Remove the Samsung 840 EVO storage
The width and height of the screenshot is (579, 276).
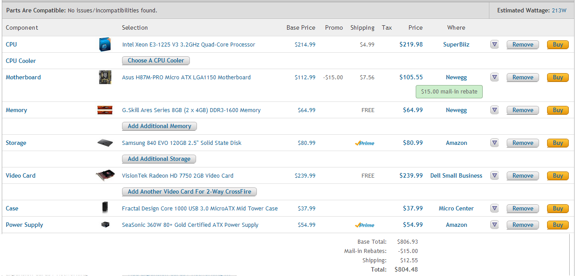523,143
